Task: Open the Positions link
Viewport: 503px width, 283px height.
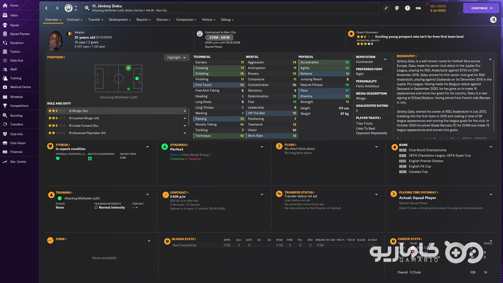Action: coord(56,57)
